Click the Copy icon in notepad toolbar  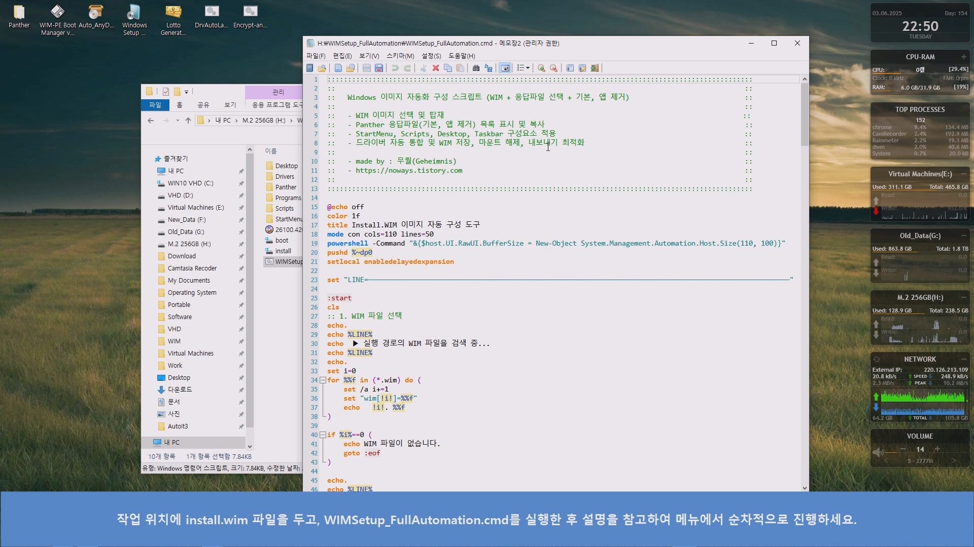[x=448, y=68]
